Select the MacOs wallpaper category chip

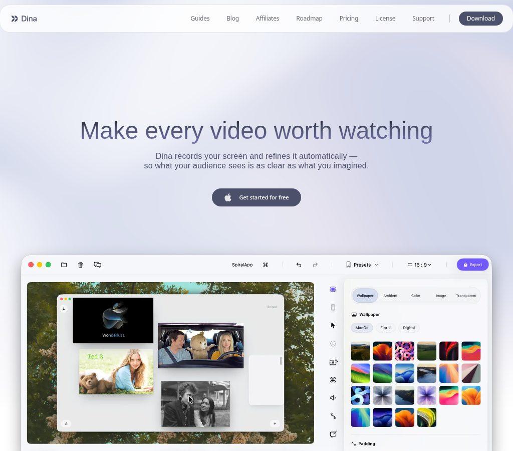[362, 328]
